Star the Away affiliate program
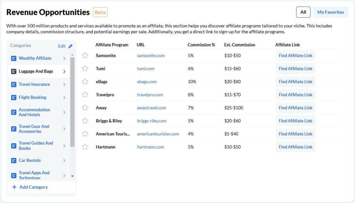 [x=85, y=107]
